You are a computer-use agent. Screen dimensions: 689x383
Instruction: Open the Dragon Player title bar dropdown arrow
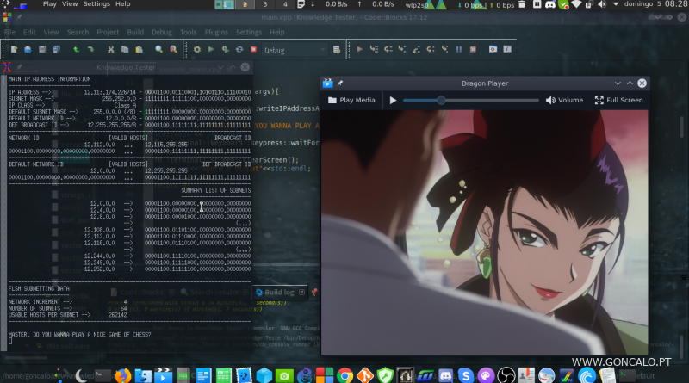pyautogui.click(x=618, y=83)
